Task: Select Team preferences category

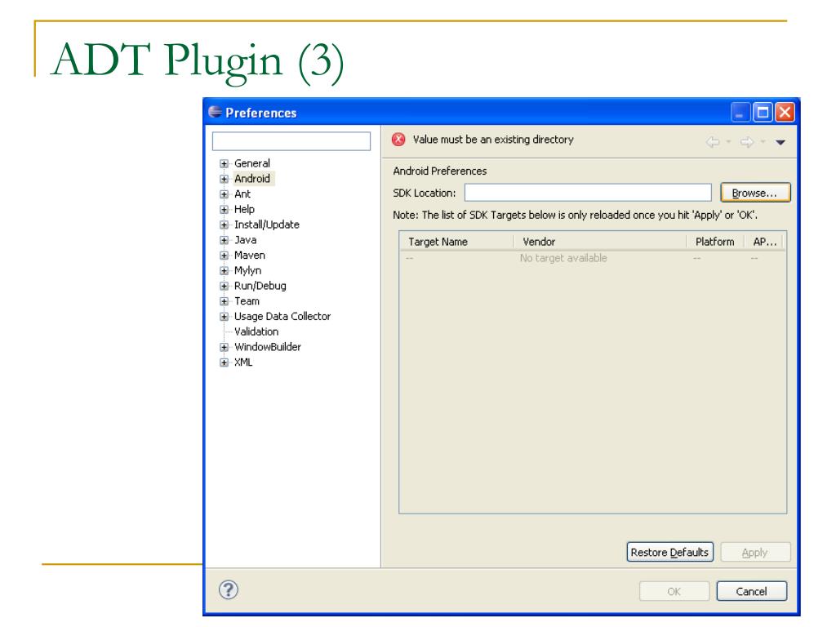Action: pos(247,301)
